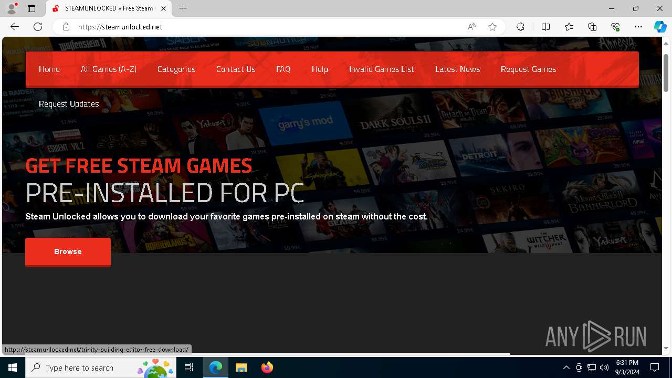Open the Windows Start menu
The width and height of the screenshot is (672, 378).
pos(13,367)
